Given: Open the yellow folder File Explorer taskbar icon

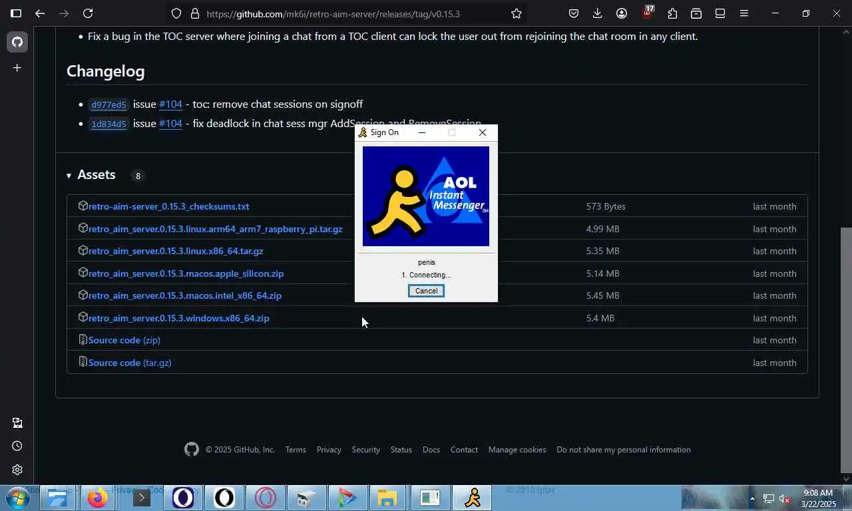Looking at the screenshot, I should [x=387, y=498].
